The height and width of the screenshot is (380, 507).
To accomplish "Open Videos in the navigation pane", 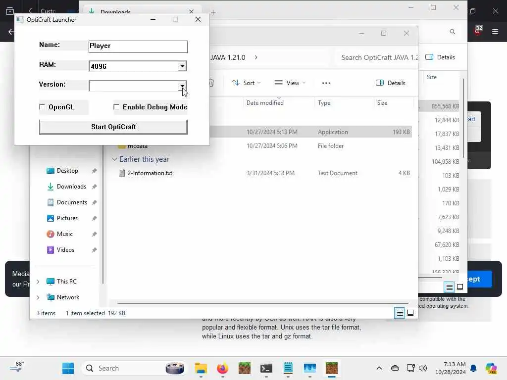I will [65, 250].
